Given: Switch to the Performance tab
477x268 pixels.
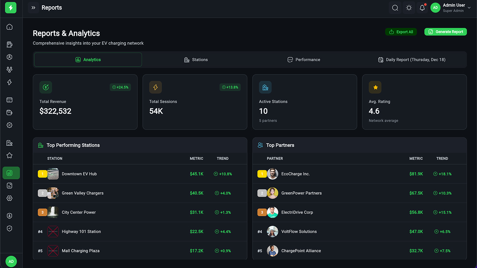Looking at the screenshot, I should tap(304, 60).
